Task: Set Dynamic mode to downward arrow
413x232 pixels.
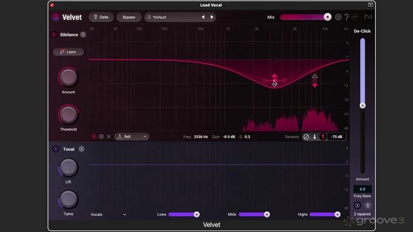Action: coord(314,137)
